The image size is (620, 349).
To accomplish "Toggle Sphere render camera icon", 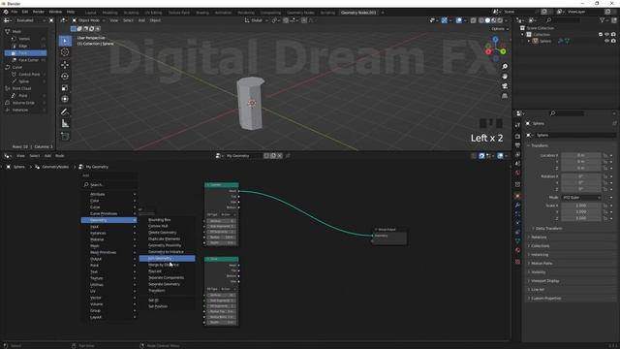I will (x=613, y=41).
